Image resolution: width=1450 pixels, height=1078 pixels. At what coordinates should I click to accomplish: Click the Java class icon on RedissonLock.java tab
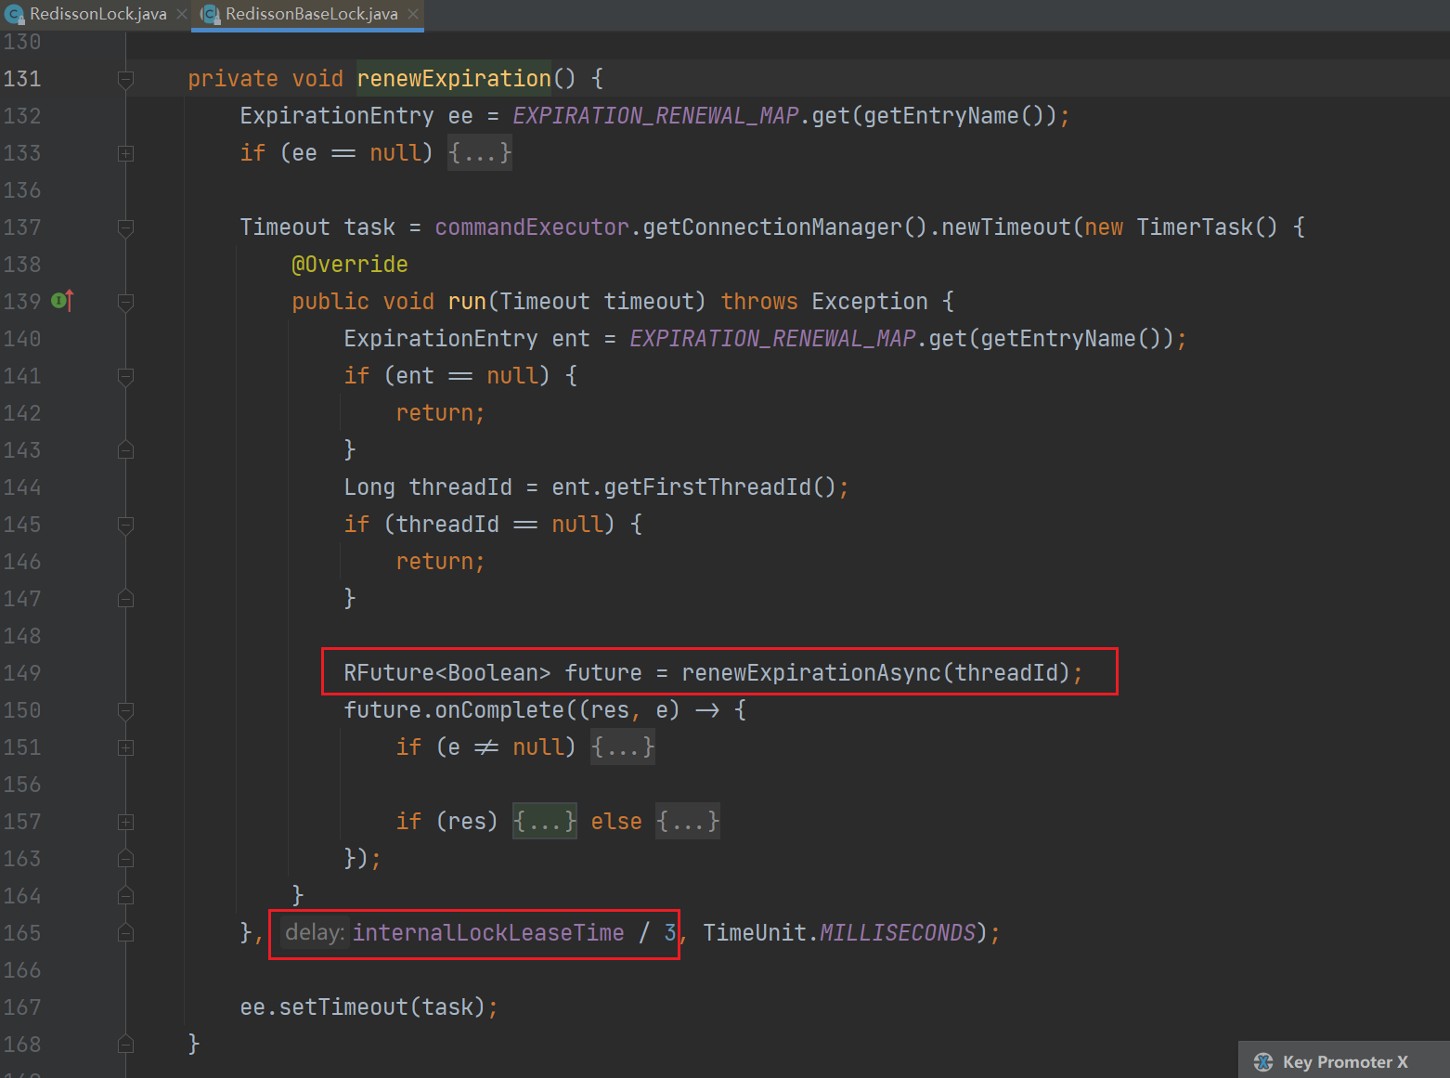[x=14, y=14]
